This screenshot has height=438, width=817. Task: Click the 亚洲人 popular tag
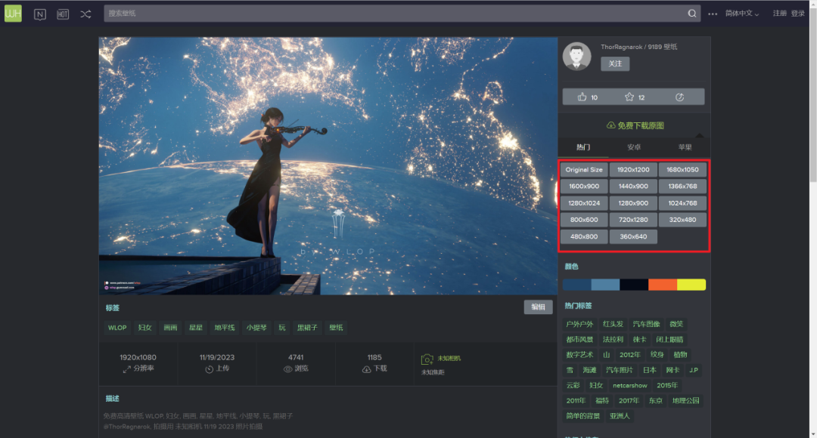(x=620, y=416)
